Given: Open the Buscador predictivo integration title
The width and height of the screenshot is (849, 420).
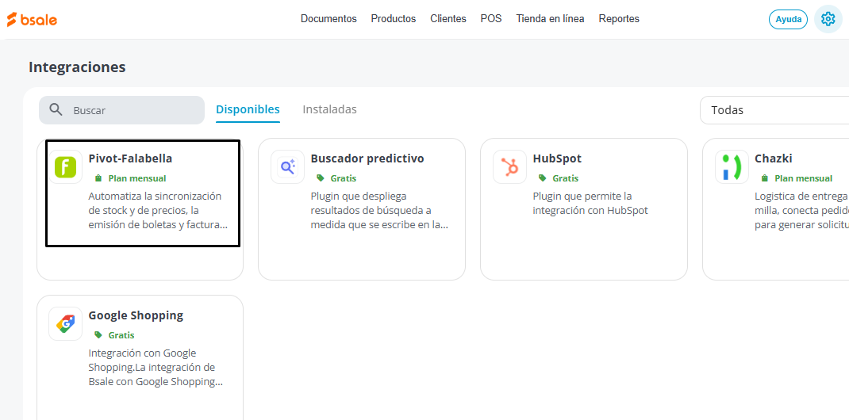Looking at the screenshot, I should click(367, 159).
